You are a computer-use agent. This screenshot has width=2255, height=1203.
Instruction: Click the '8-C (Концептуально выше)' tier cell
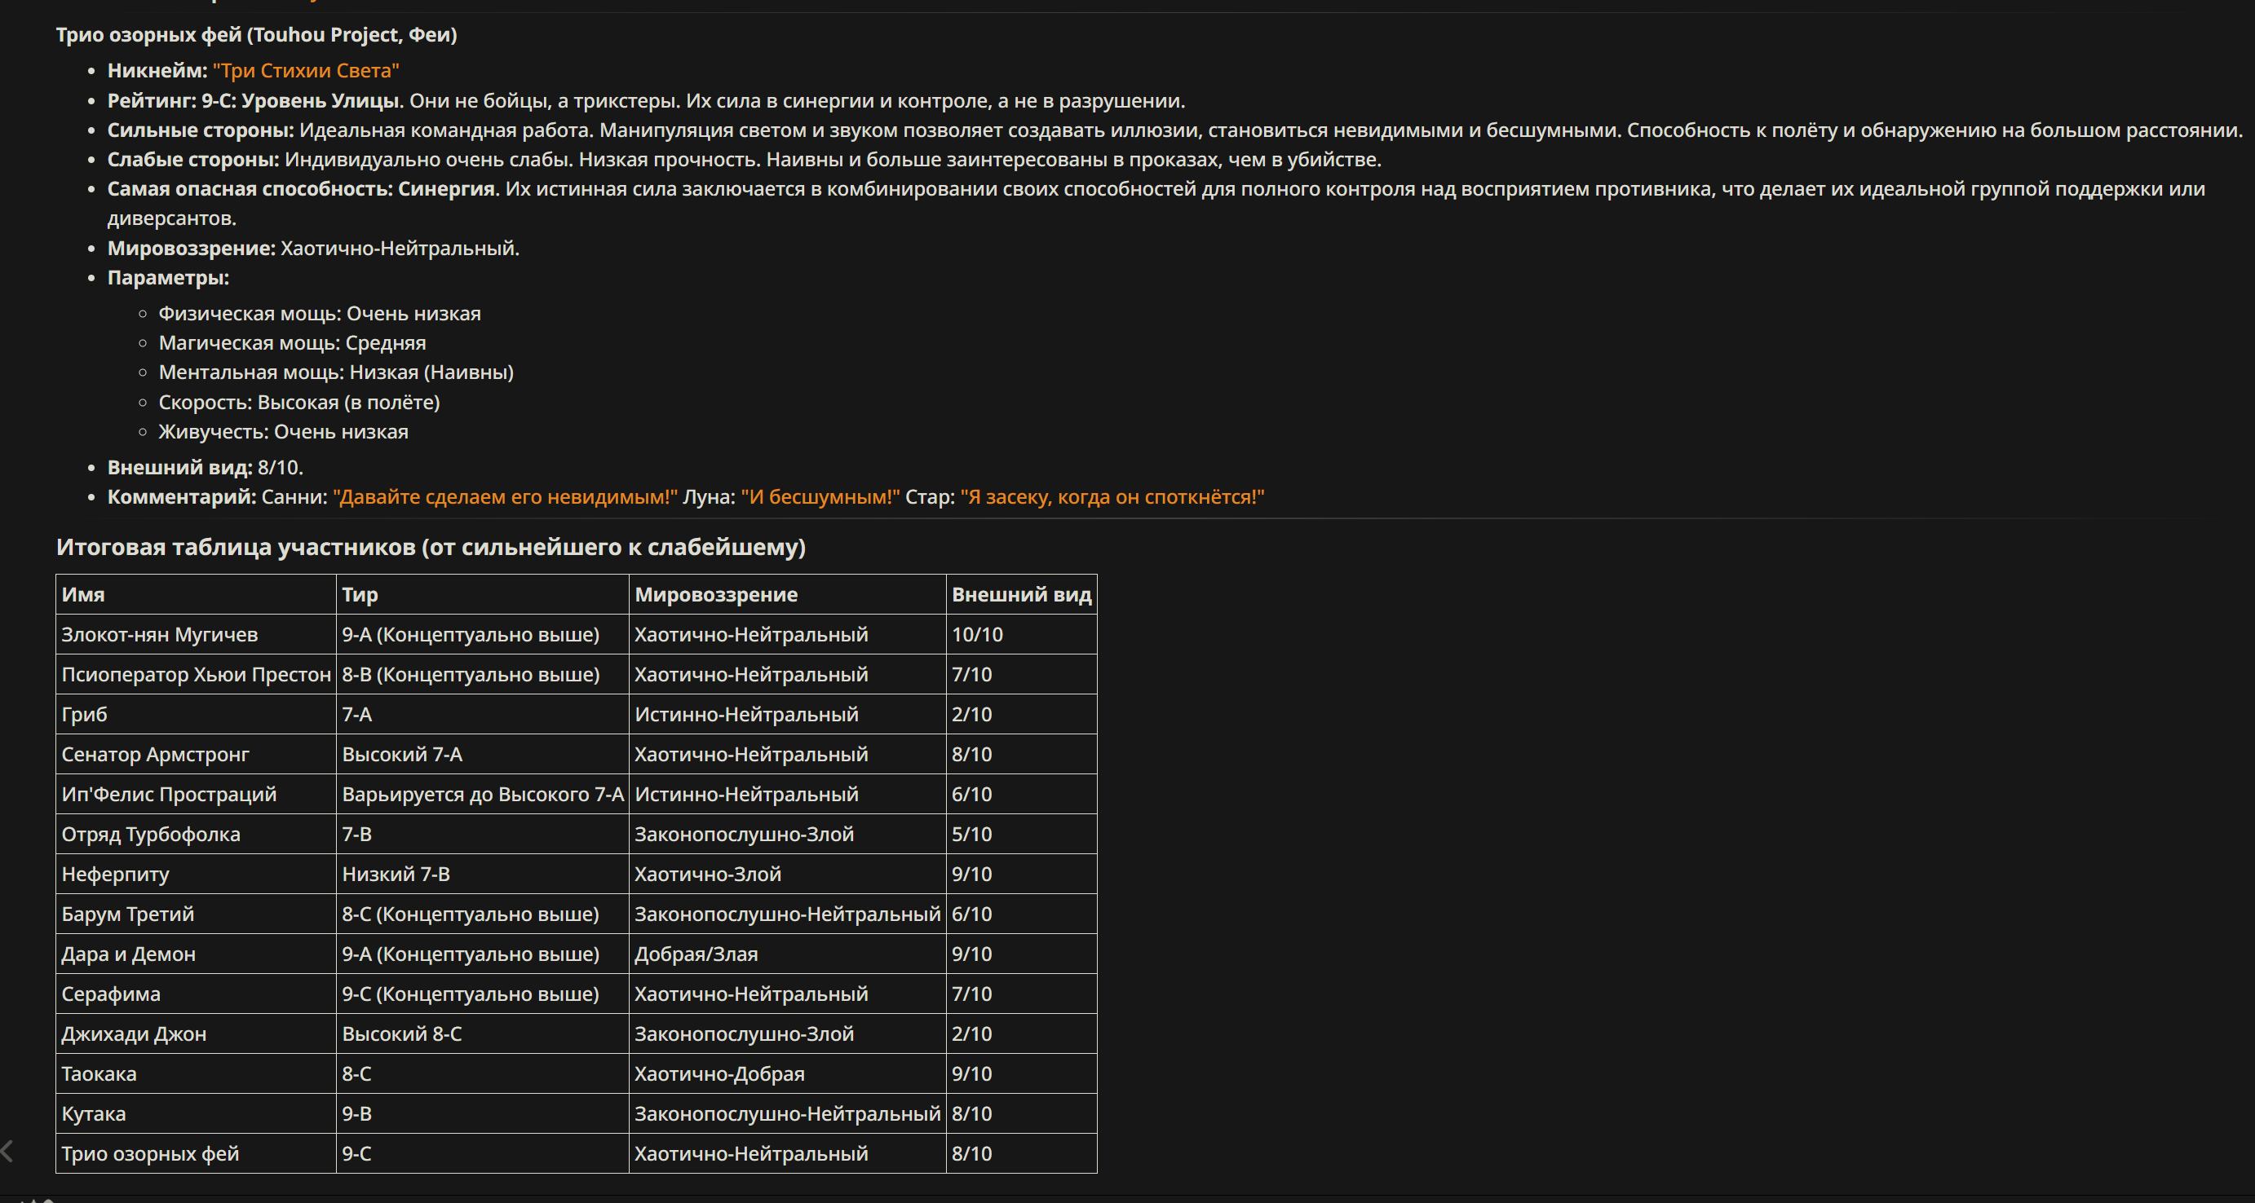[482, 914]
